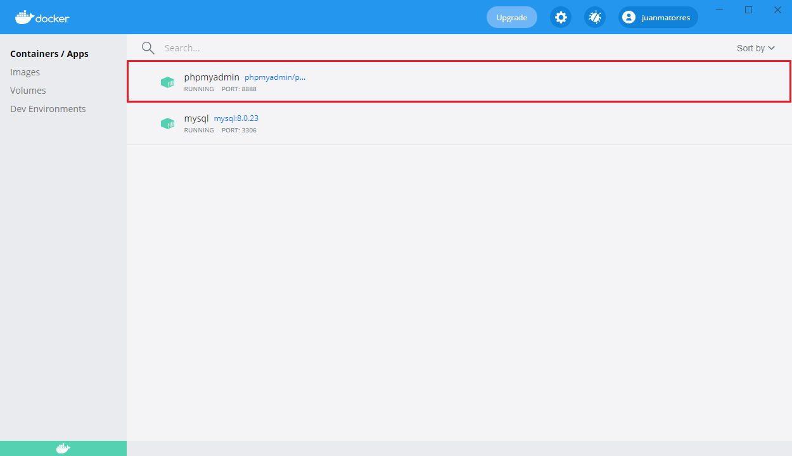The height and width of the screenshot is (456, 792).
Task: Open Troubleshoot via the bug icon
Action: (594, 17)
